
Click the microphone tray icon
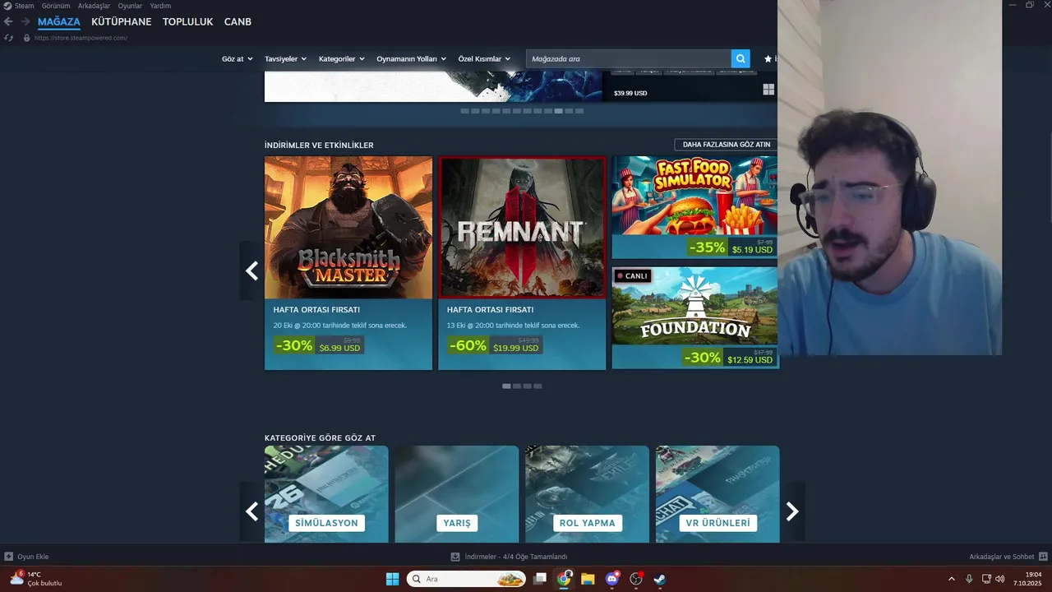tap(969, 579)
